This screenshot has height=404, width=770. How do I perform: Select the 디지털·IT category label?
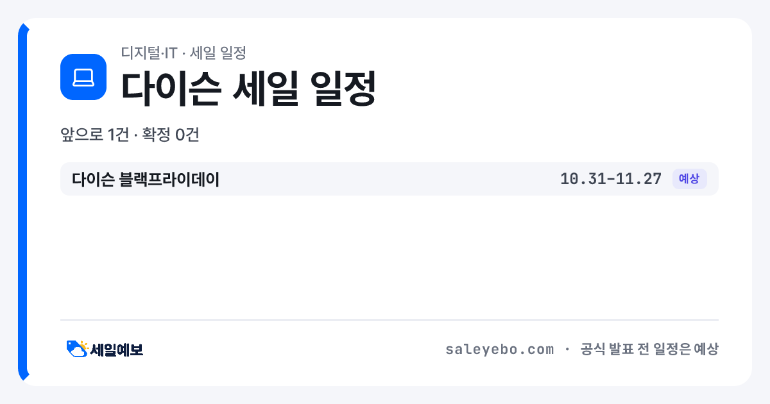tap(149, 53)
